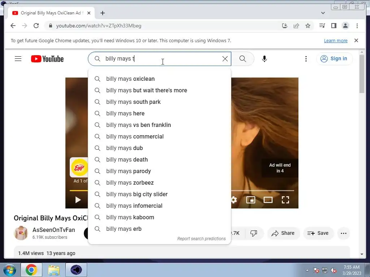Play the video with the play button
This screenshot has height=277, width=370.
(78, 200)
